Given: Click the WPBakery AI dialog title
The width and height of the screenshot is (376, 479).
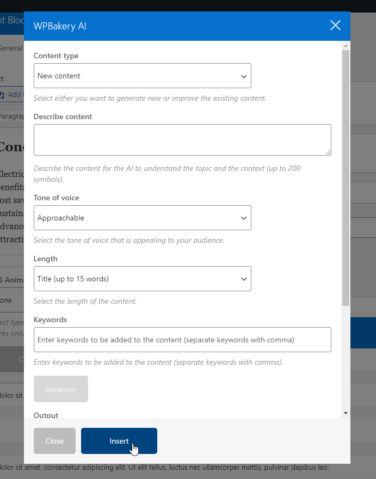Looking at the screenshot, I should (x=60, y=26).
